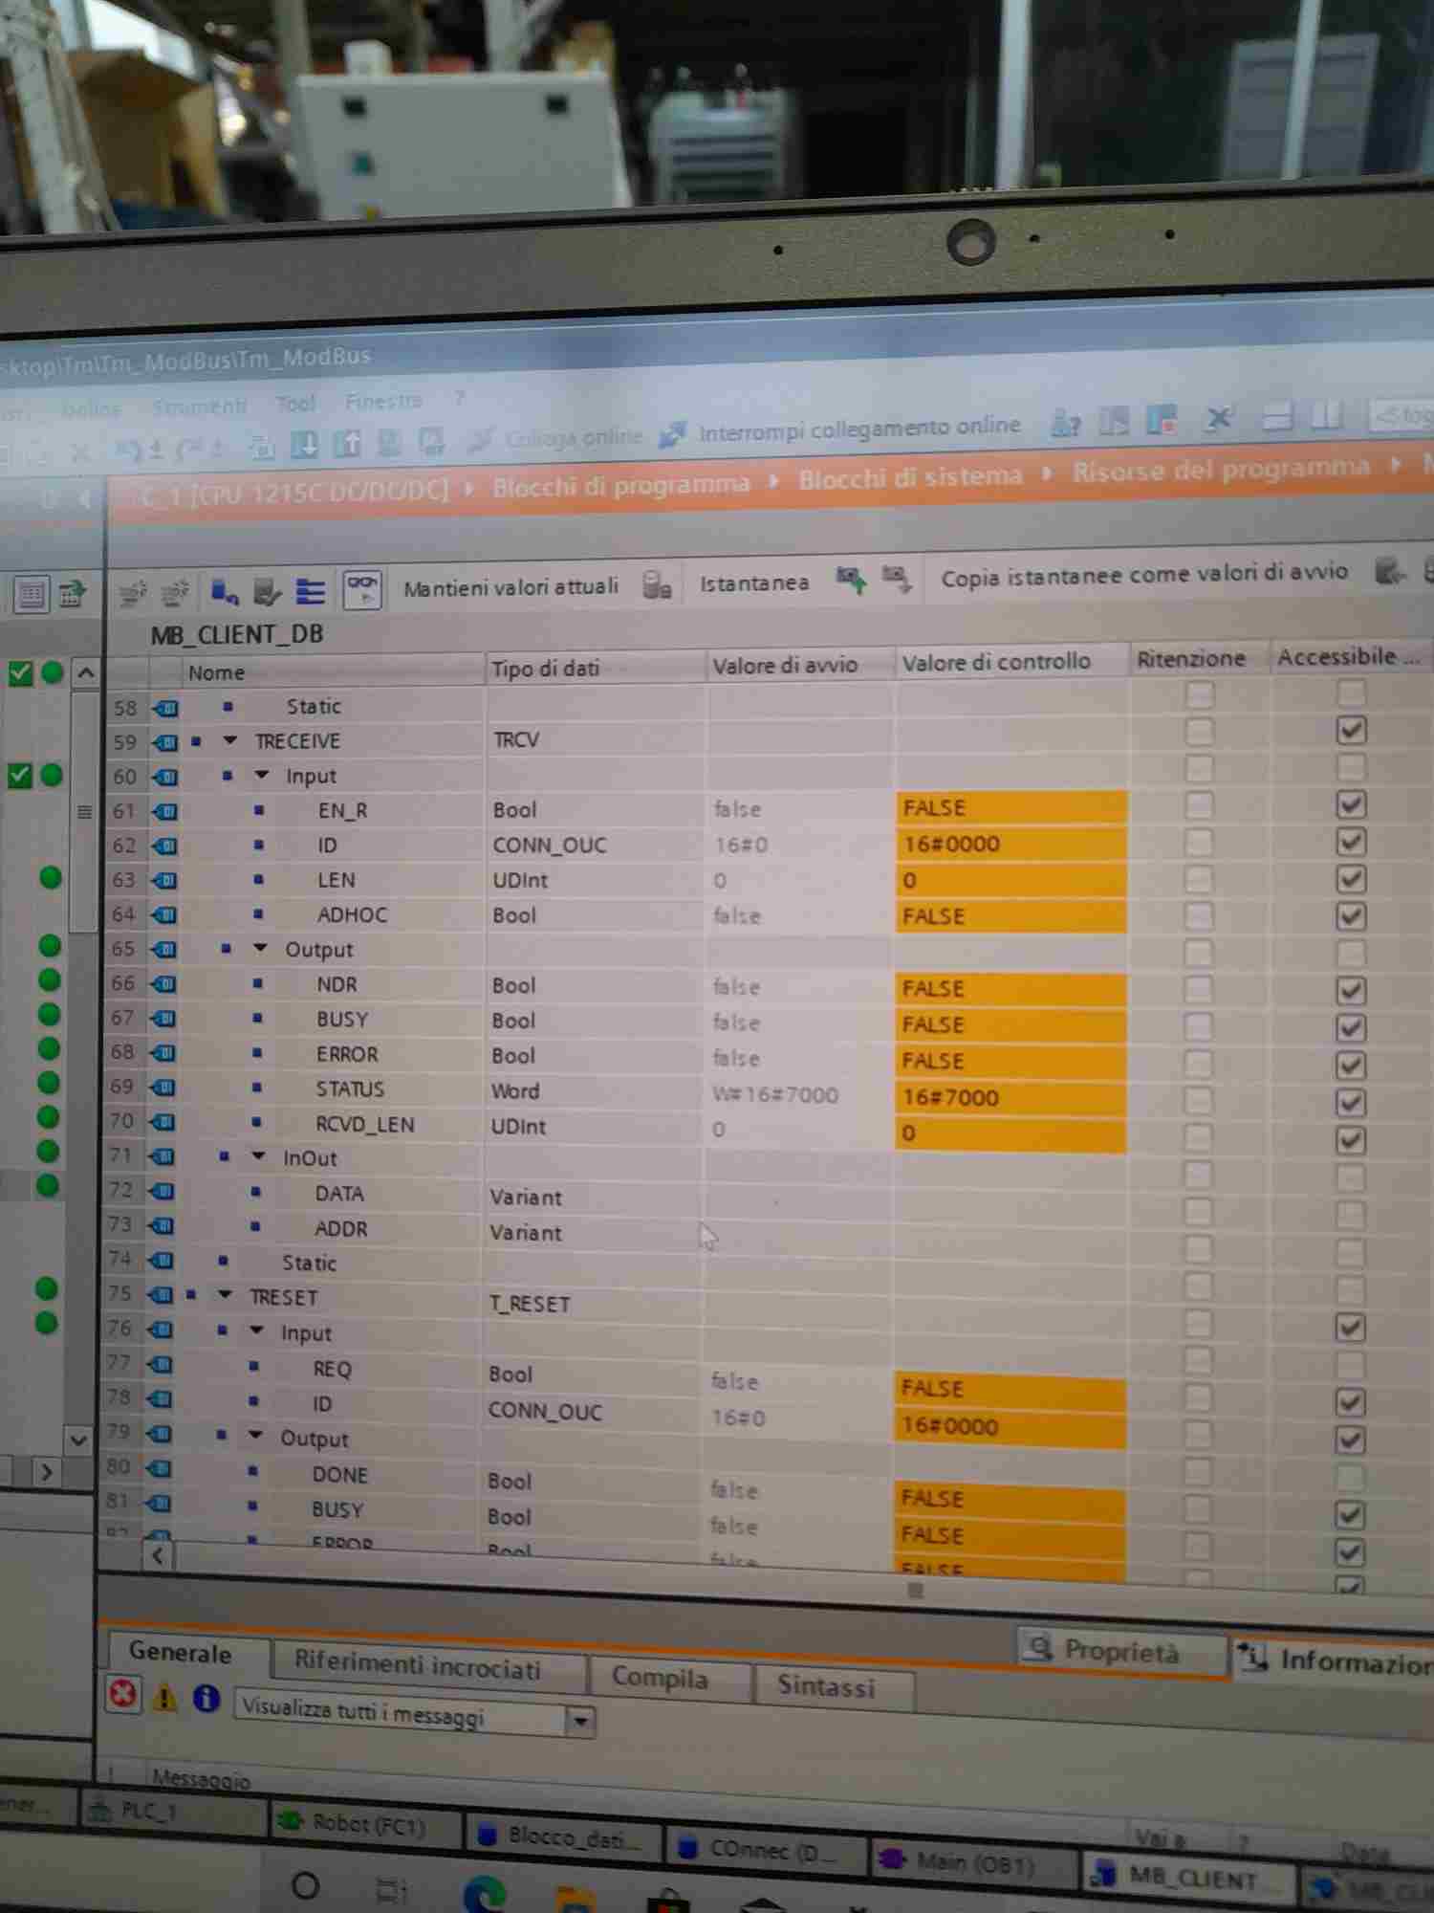Toggle Accessible checkbox for STATUS row
The image size is (1434, 1913).
pos(1350,1102)
